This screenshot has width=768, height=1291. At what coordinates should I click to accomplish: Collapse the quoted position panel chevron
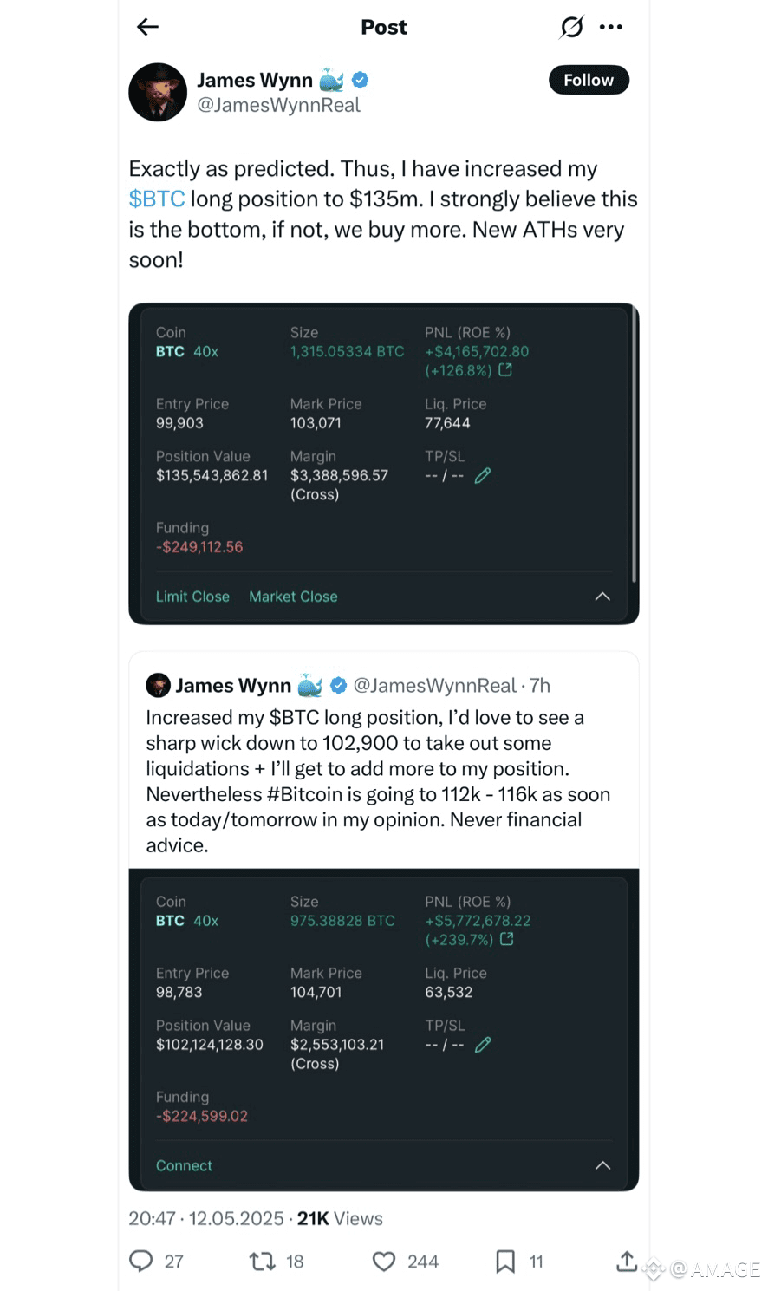[x=602, y=1165]
